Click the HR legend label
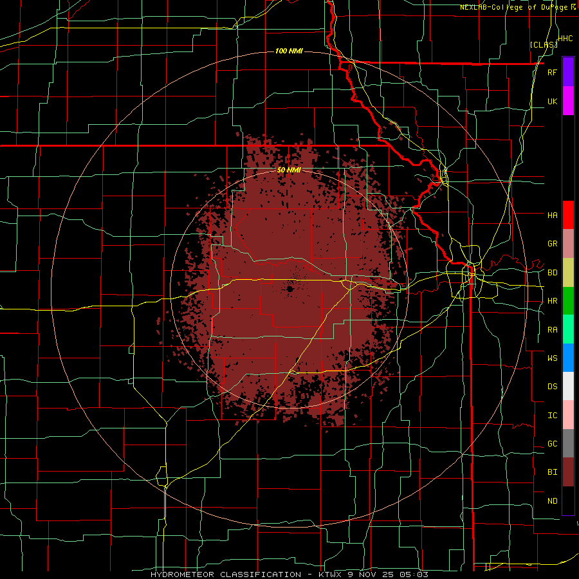The image size is (579, 579). (x=552, y=301)
